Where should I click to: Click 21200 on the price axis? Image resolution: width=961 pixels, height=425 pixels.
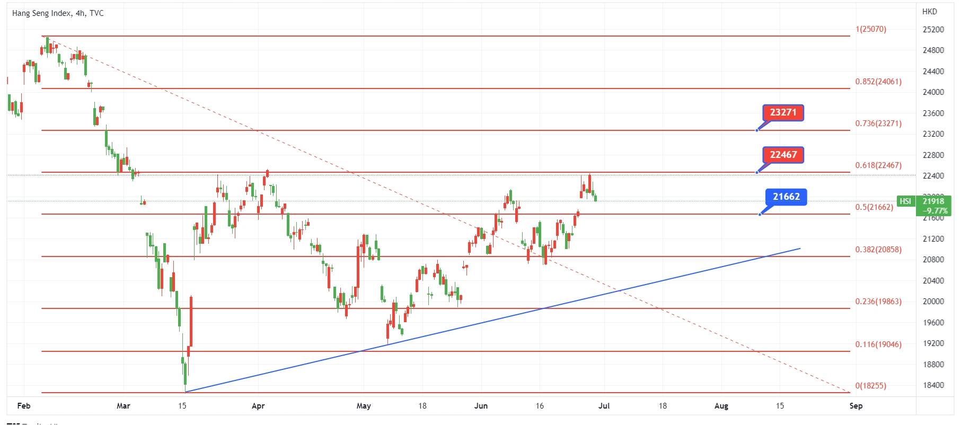(933, 239)
